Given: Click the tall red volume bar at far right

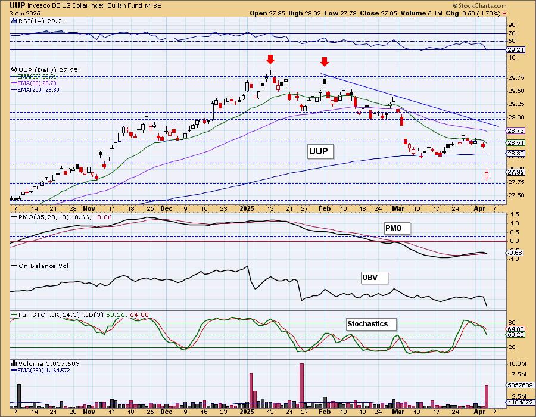Looking at the screenshot, I should [x=487, y=397].
